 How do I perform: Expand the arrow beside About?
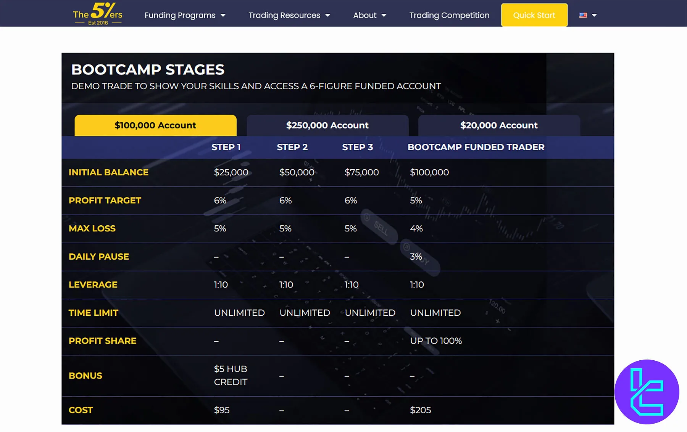click(384, 16)
